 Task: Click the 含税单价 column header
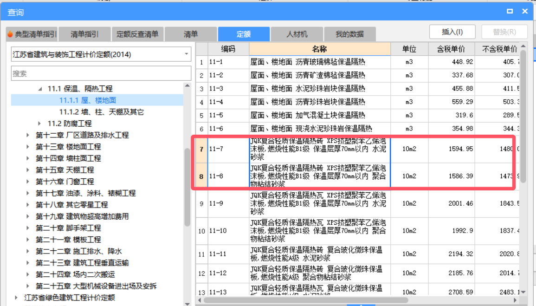coord(451,49)
